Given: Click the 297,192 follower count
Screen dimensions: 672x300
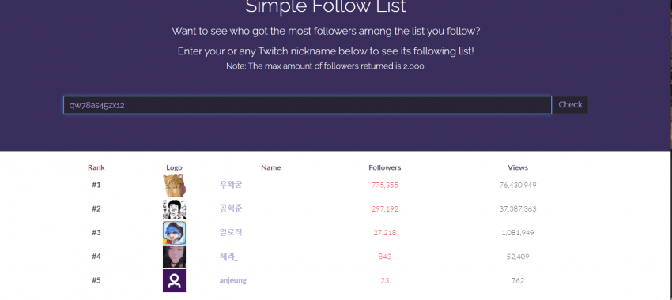Looking at the screenshot, I should [x=385, y=209].
